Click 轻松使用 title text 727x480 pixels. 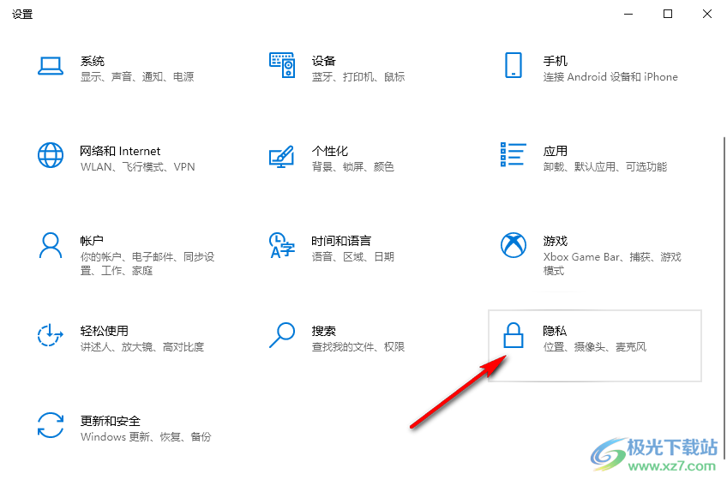pyautogui.click(x=104, y=331)
